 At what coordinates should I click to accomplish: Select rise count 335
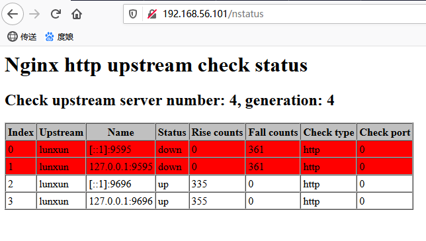(x=217, y=184)
